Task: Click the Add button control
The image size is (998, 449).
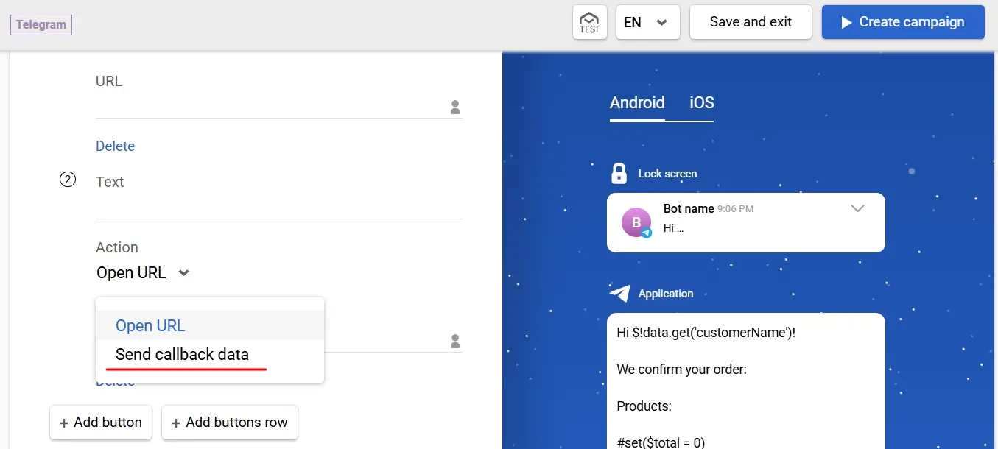Action: [100, 423]
